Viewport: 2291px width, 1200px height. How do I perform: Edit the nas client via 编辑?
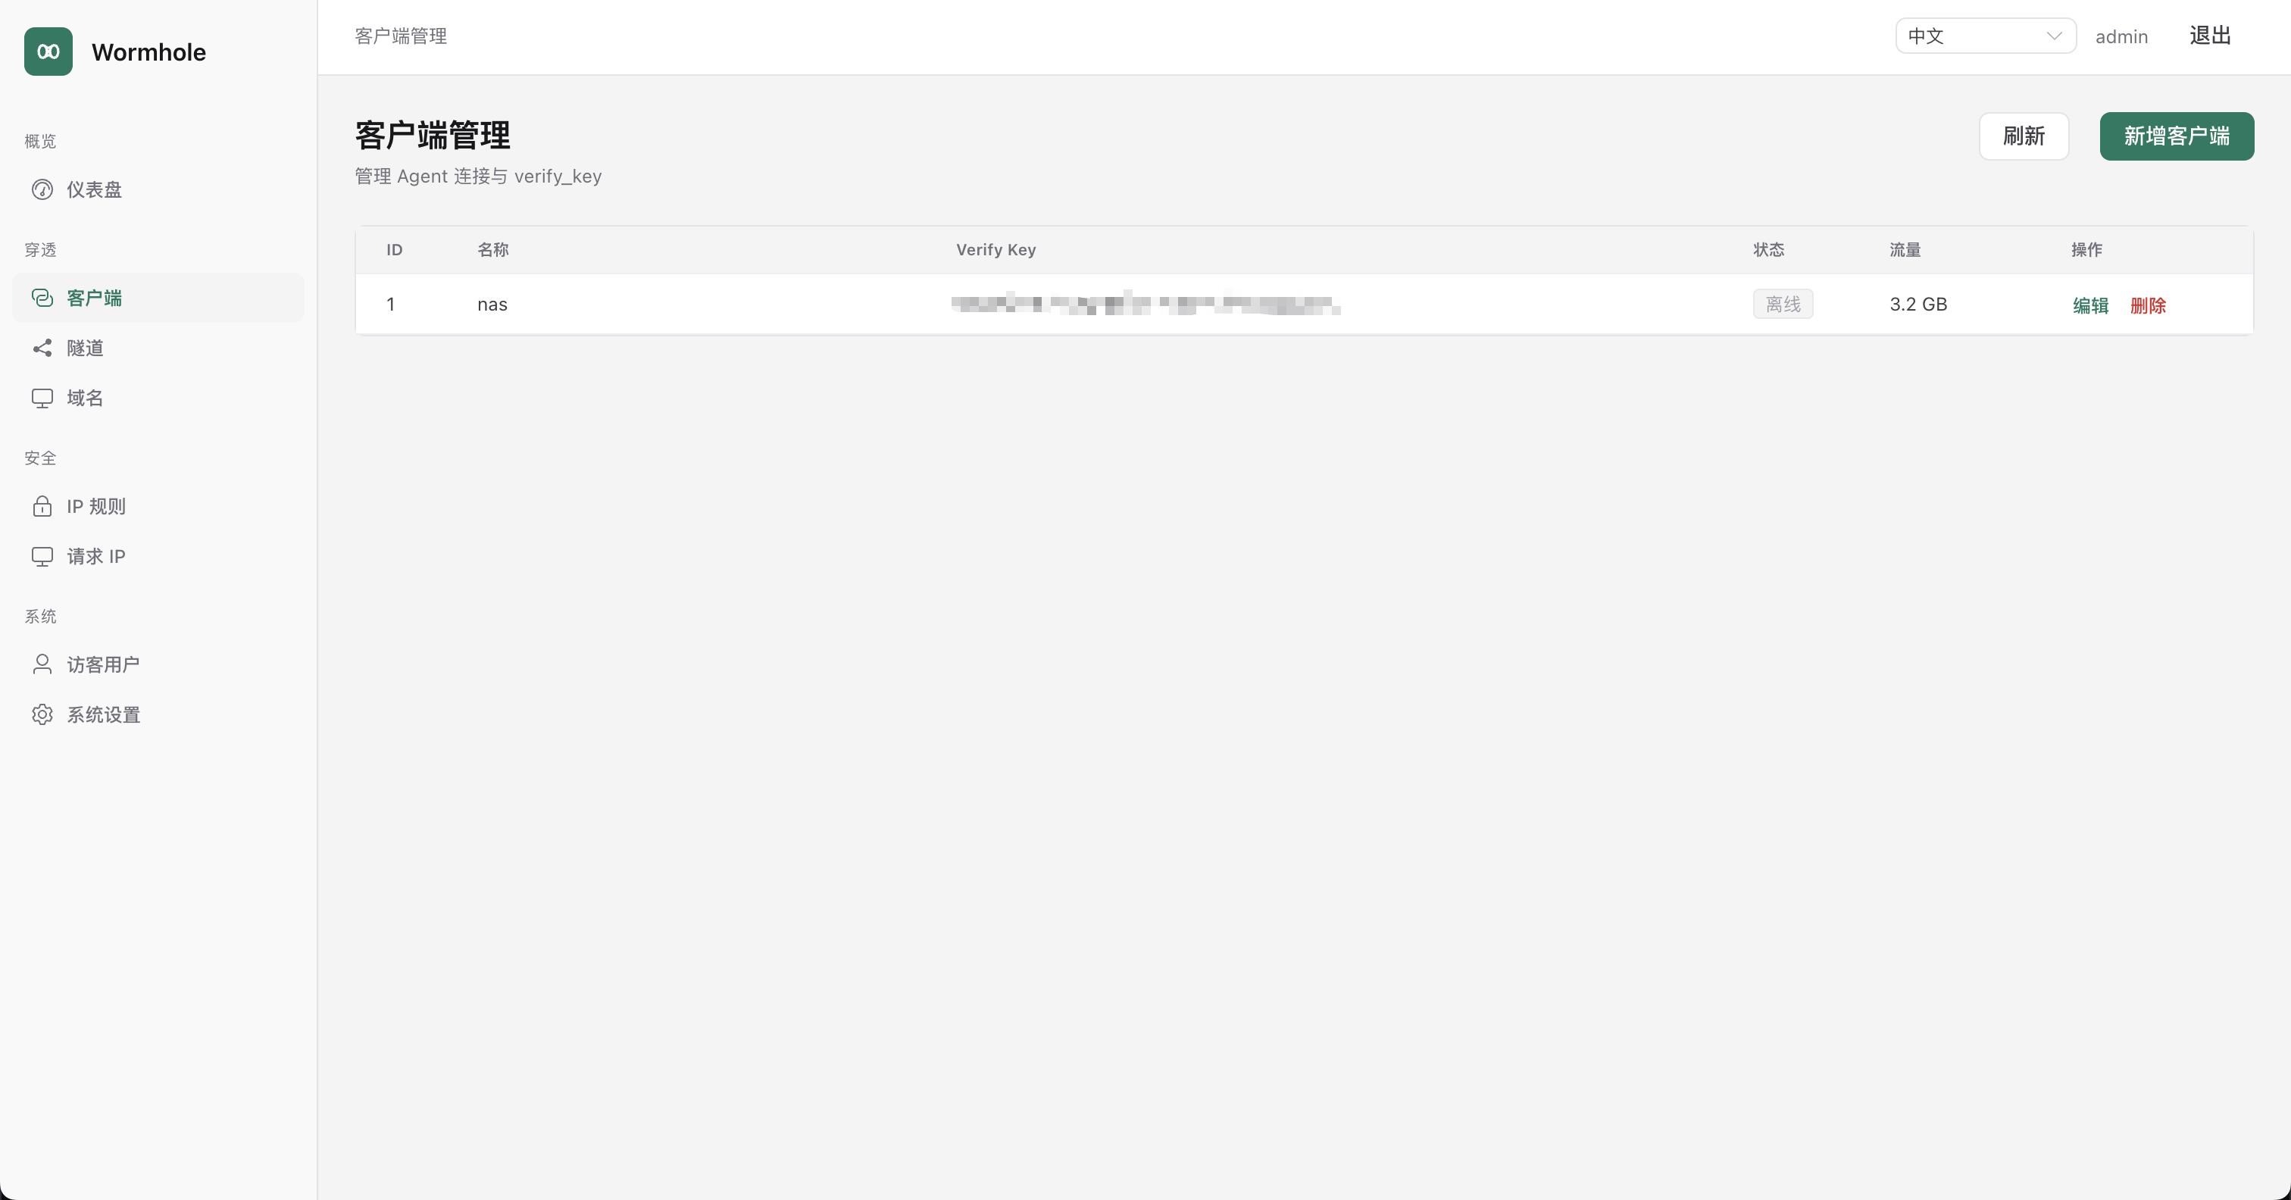[2090, 305]
